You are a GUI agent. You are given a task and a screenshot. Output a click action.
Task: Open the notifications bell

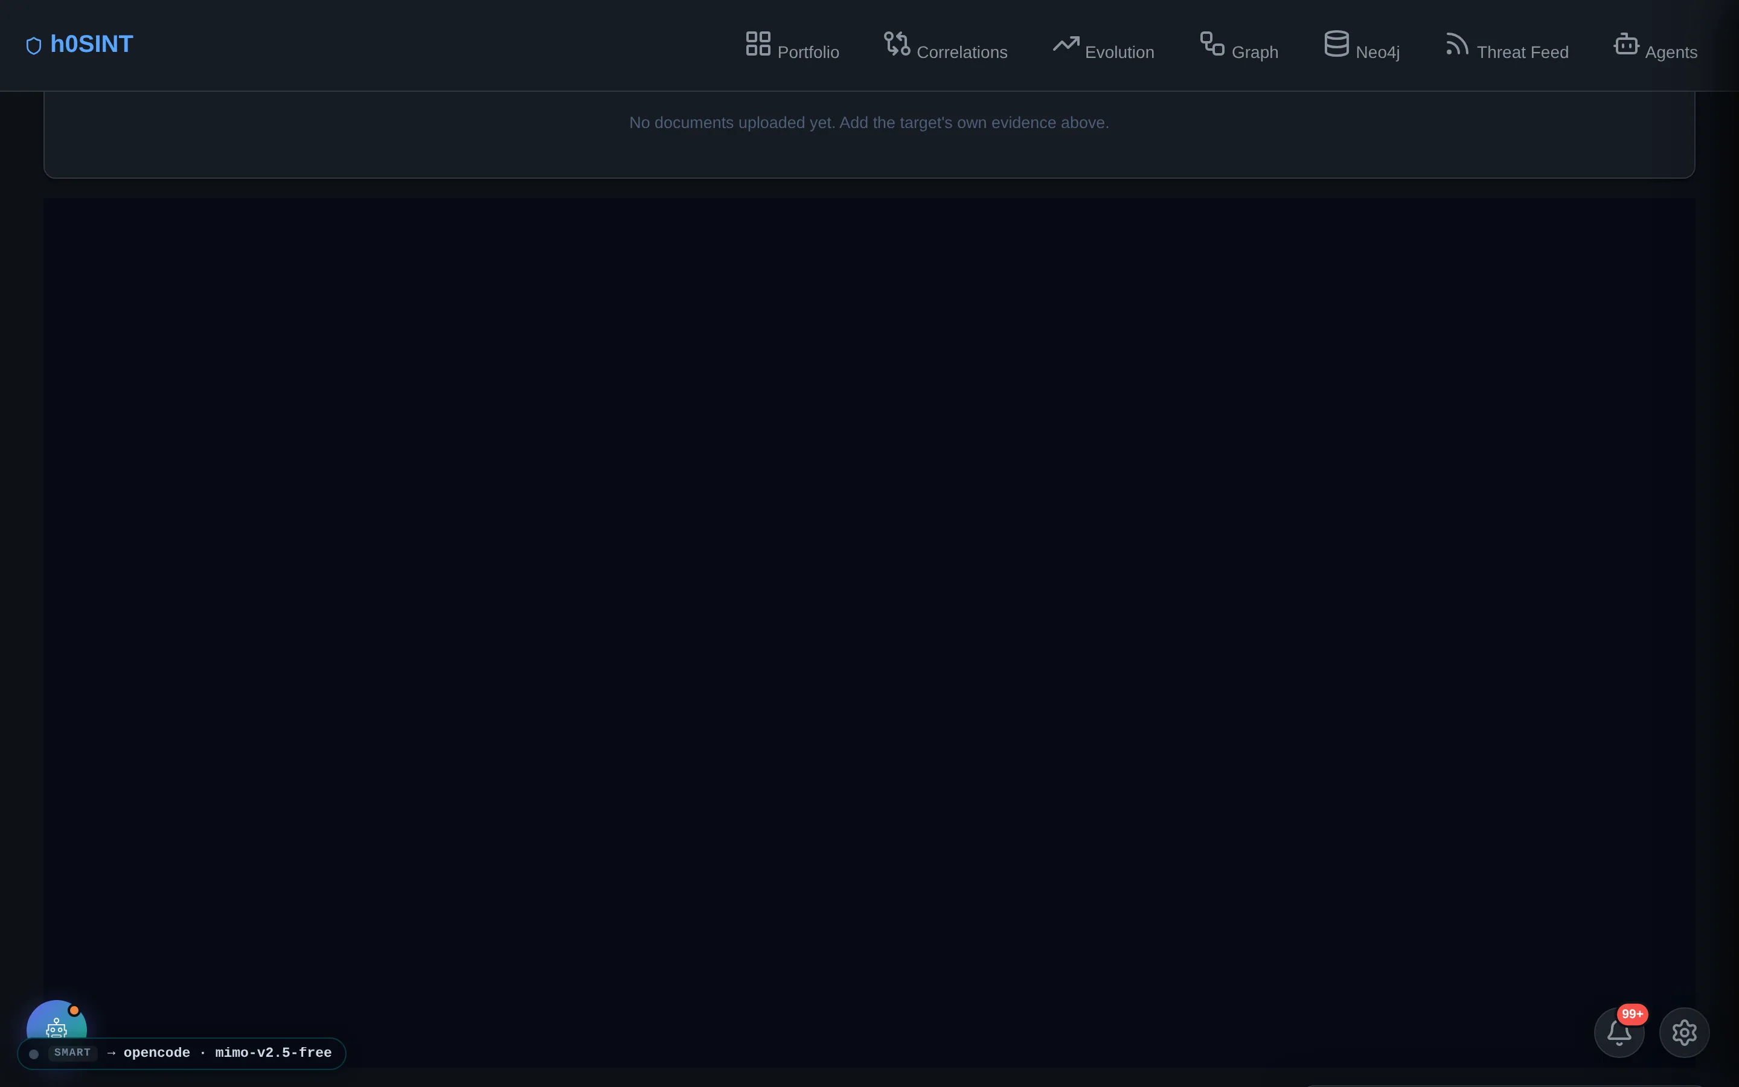(1619, 1033)
